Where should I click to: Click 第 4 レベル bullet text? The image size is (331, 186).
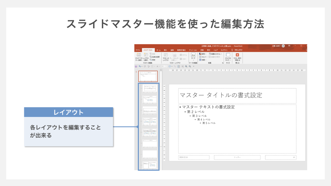tap(204, 120)
